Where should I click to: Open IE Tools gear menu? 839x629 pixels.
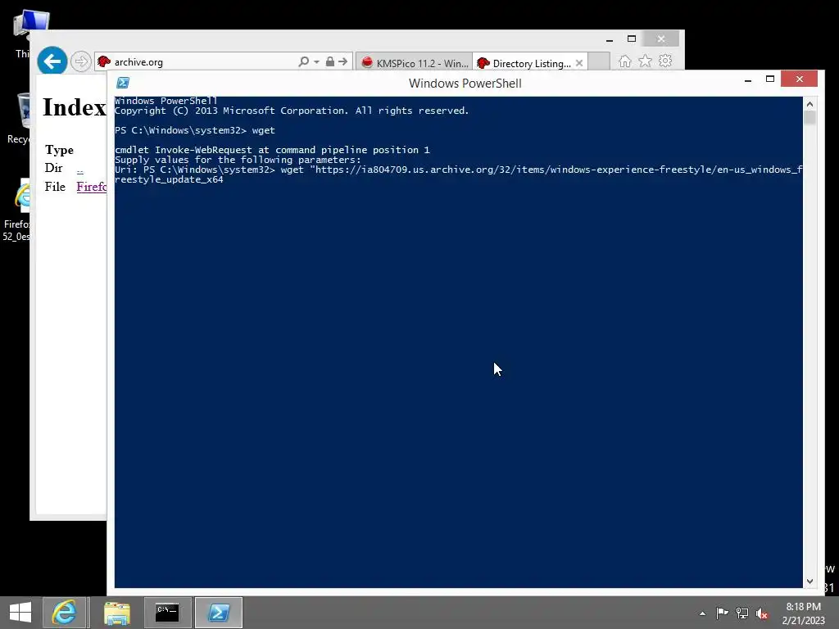[x=665, y=61]
